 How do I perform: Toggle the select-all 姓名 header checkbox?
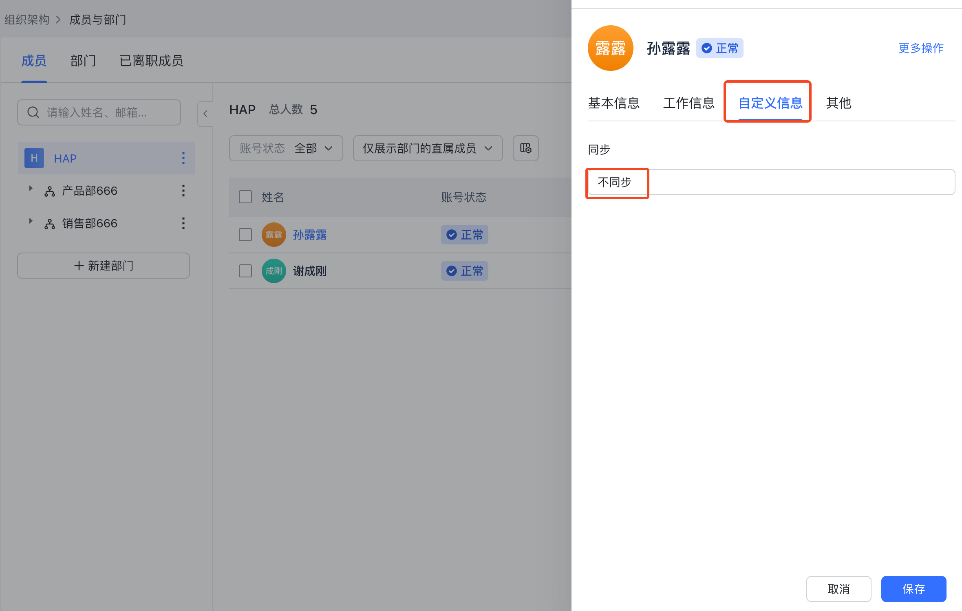(x=245, y=197)
